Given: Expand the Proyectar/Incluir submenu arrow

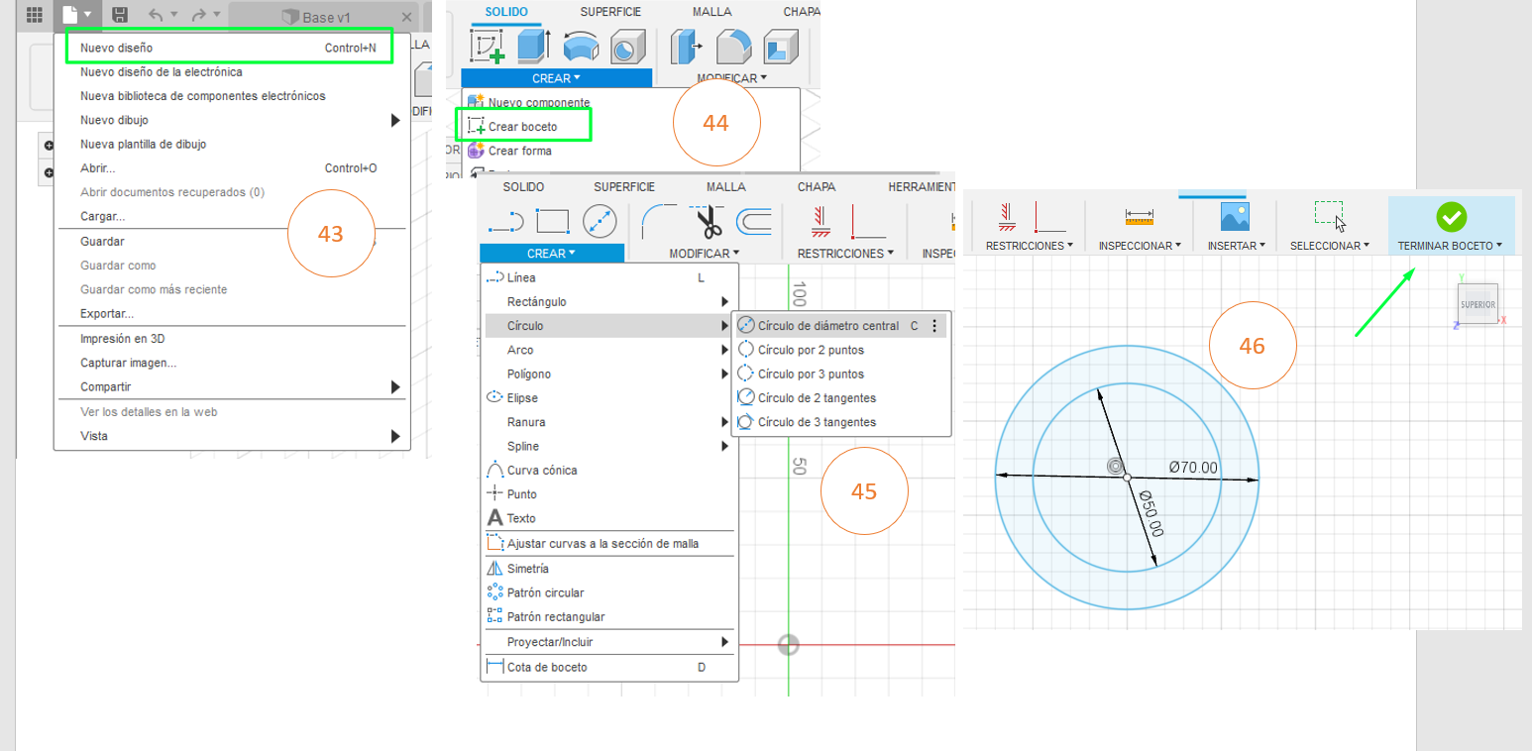Looking at the screenshot, I should click(x=725, y=642).
